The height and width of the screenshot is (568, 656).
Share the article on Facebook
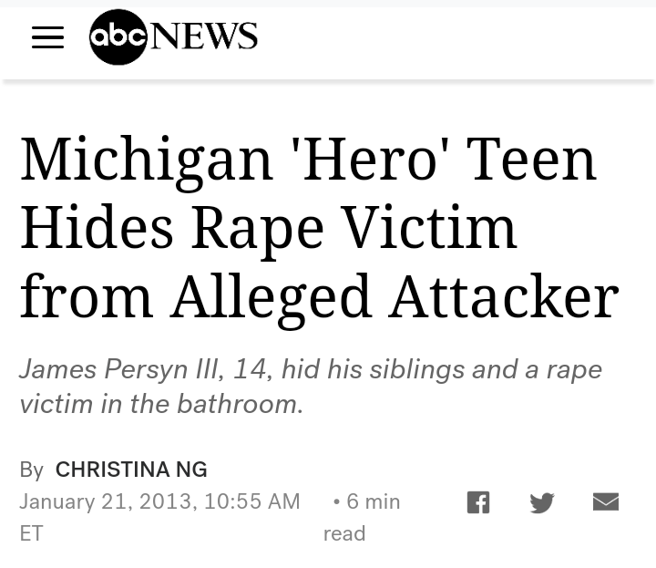pyautogui.click(x=478, y=501)
